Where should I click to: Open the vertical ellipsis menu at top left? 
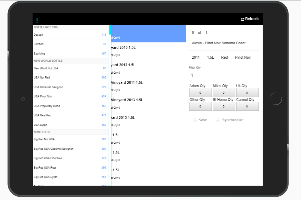(x=37, y=19)
